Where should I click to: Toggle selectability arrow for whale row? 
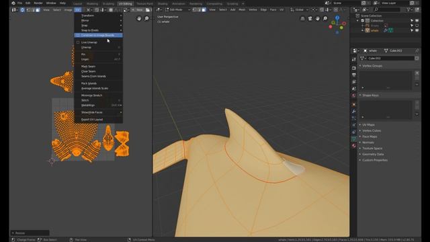click(412, 30)
